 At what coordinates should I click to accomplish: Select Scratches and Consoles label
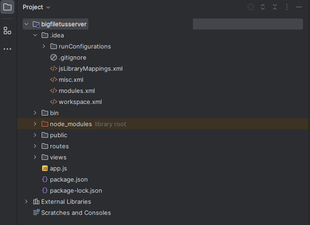pos(76,213)
